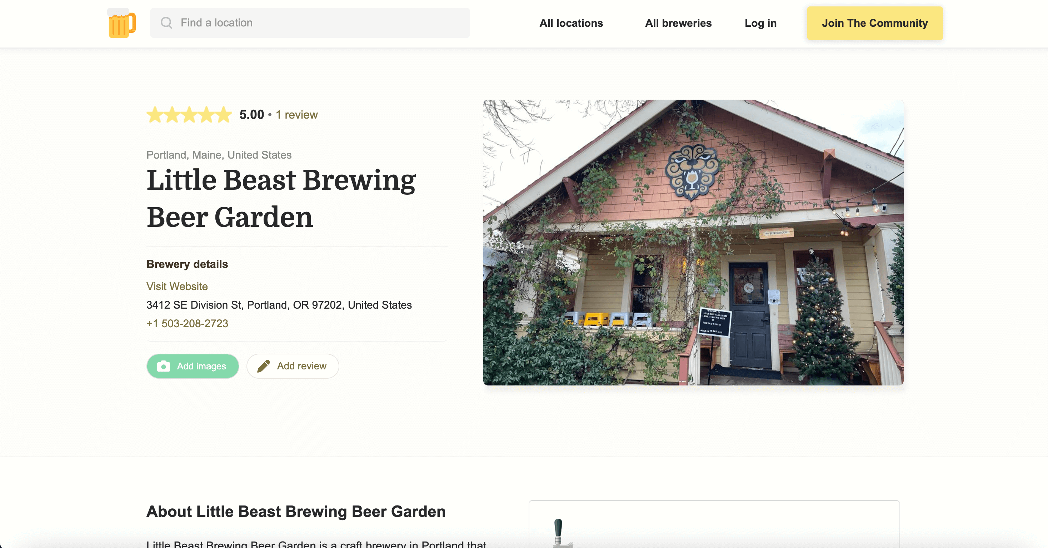Open All breweries menu item
Image resolution: width=1048 pixels, height=548 pixels.
coord(678,23)
